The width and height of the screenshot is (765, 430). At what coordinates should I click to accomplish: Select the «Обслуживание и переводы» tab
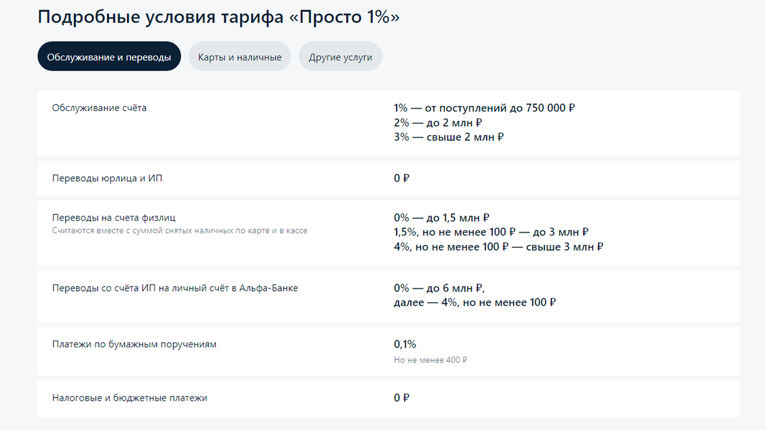click(x=109, y=56)
